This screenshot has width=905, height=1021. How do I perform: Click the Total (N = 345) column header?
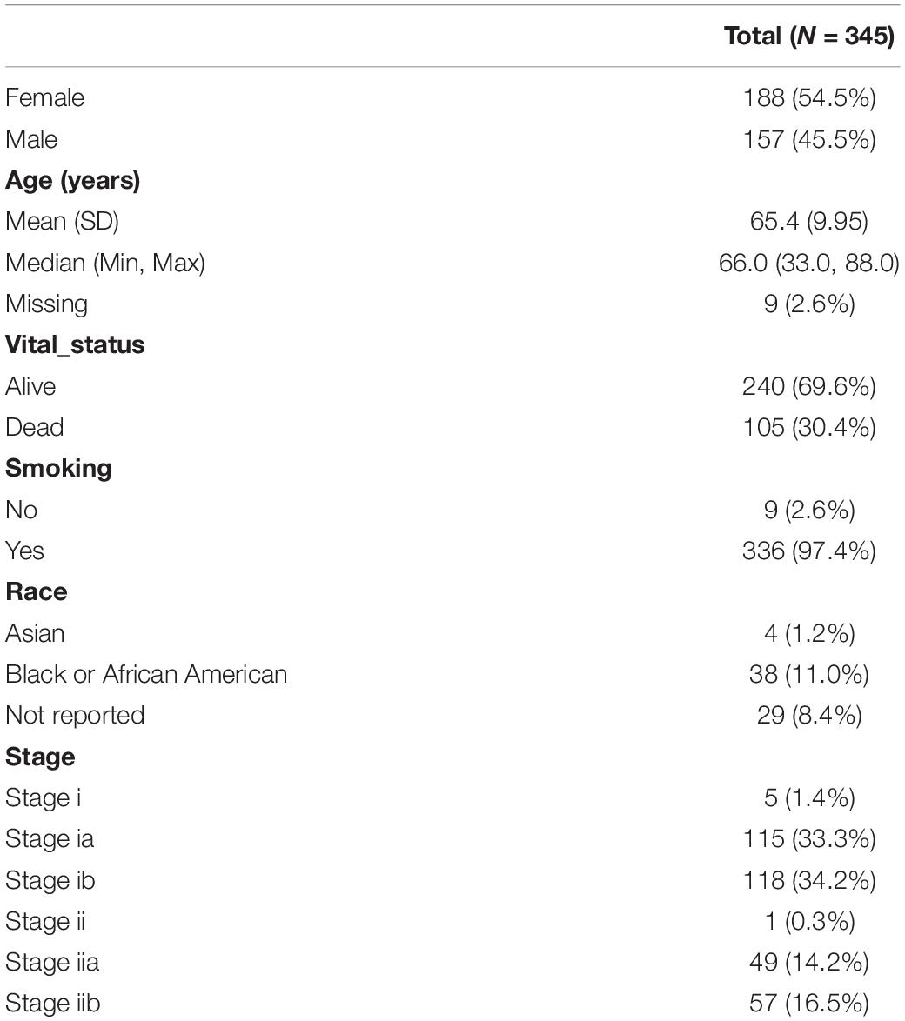coord(809,36)
